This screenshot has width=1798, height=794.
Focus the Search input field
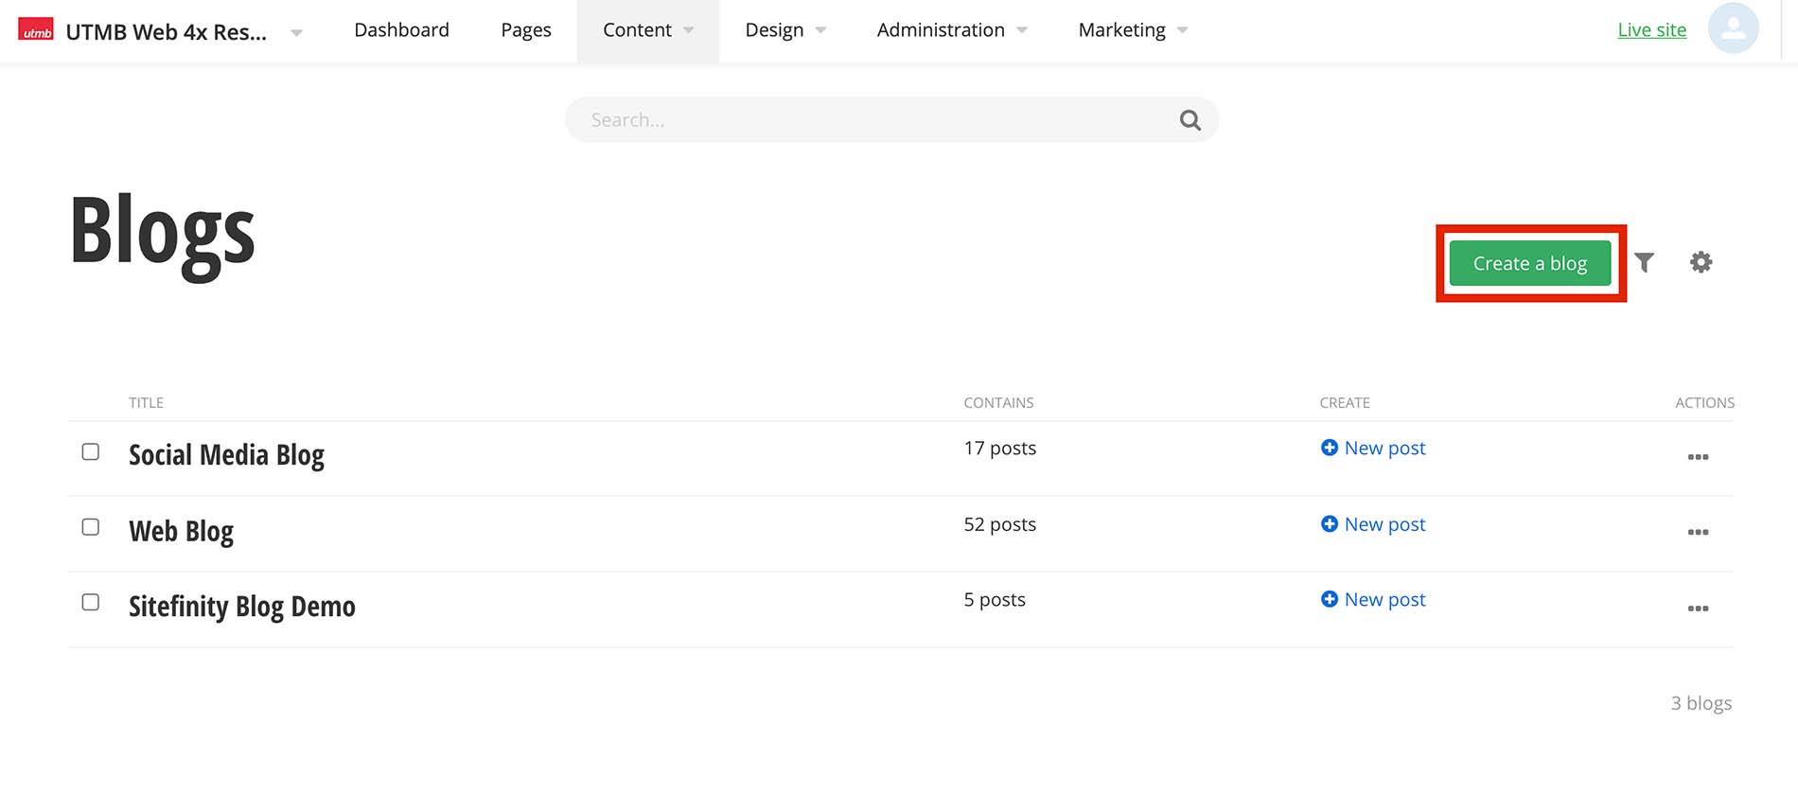871,120
